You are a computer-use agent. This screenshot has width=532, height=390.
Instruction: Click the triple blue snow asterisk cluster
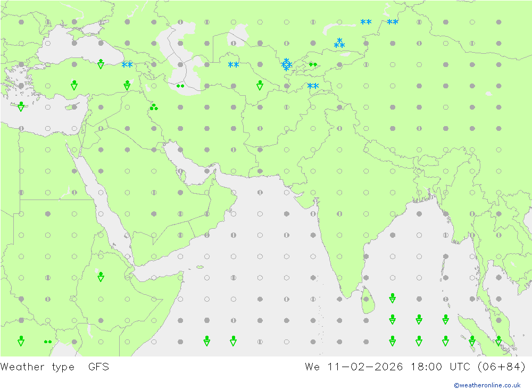click(x=339, y=43)
